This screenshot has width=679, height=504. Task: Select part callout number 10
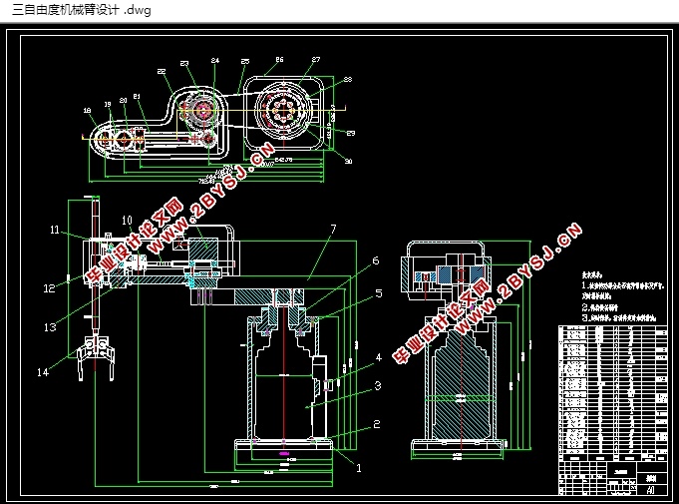coord(127,221)
